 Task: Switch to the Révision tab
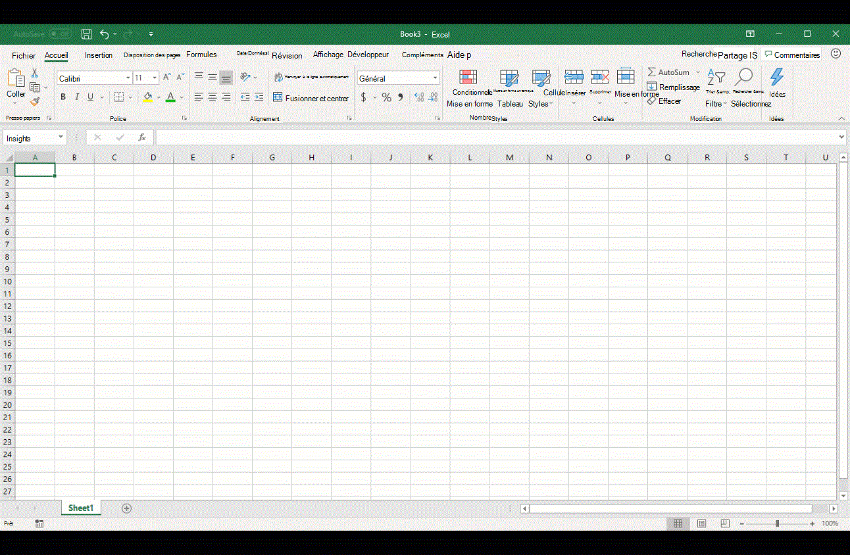click(x=287, y=56)
